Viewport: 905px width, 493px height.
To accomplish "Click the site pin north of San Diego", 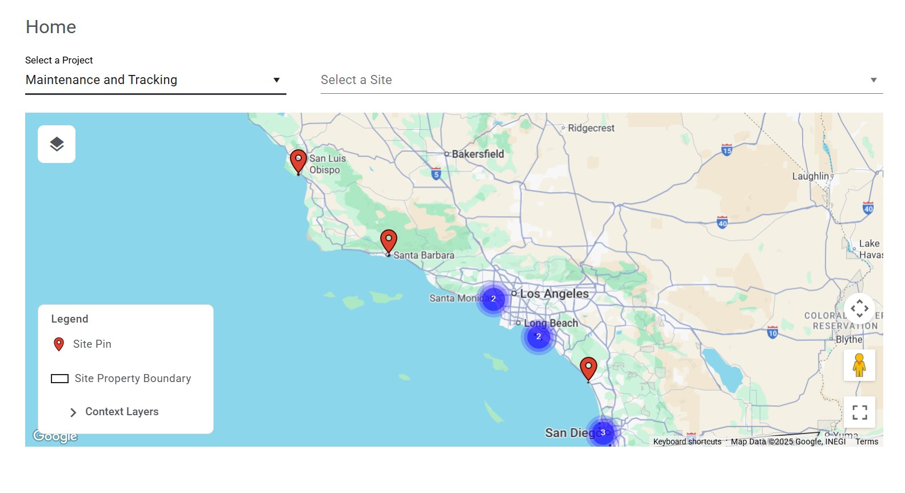I will [588, 368].
